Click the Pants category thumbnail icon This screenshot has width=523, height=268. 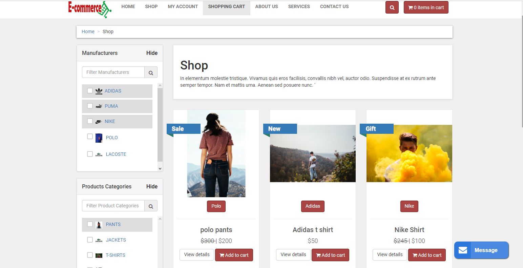(99, 225)
